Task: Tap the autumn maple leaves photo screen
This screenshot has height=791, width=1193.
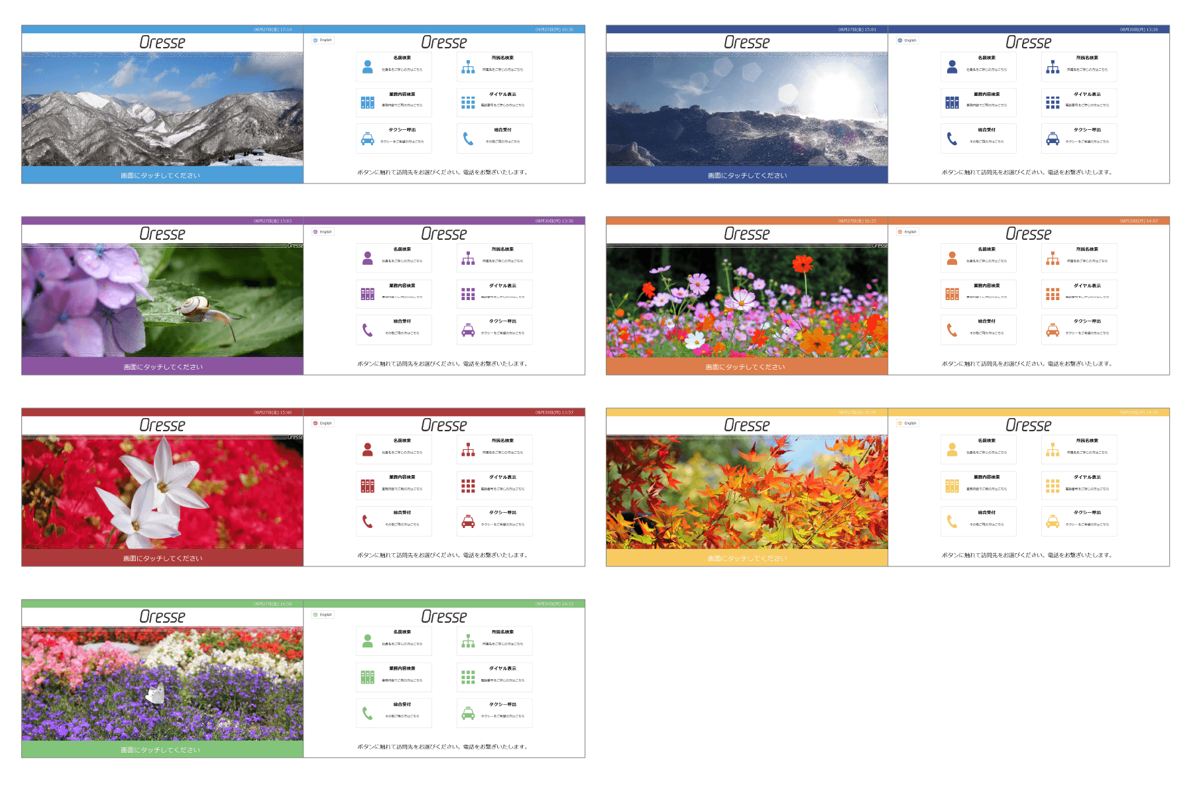Action: [747, 492]
